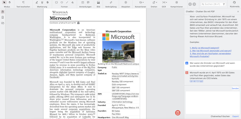Show bookmarks panel in sidebar
Screen dimensions: 241x119
pyautogui.click(x=3, y=17)
